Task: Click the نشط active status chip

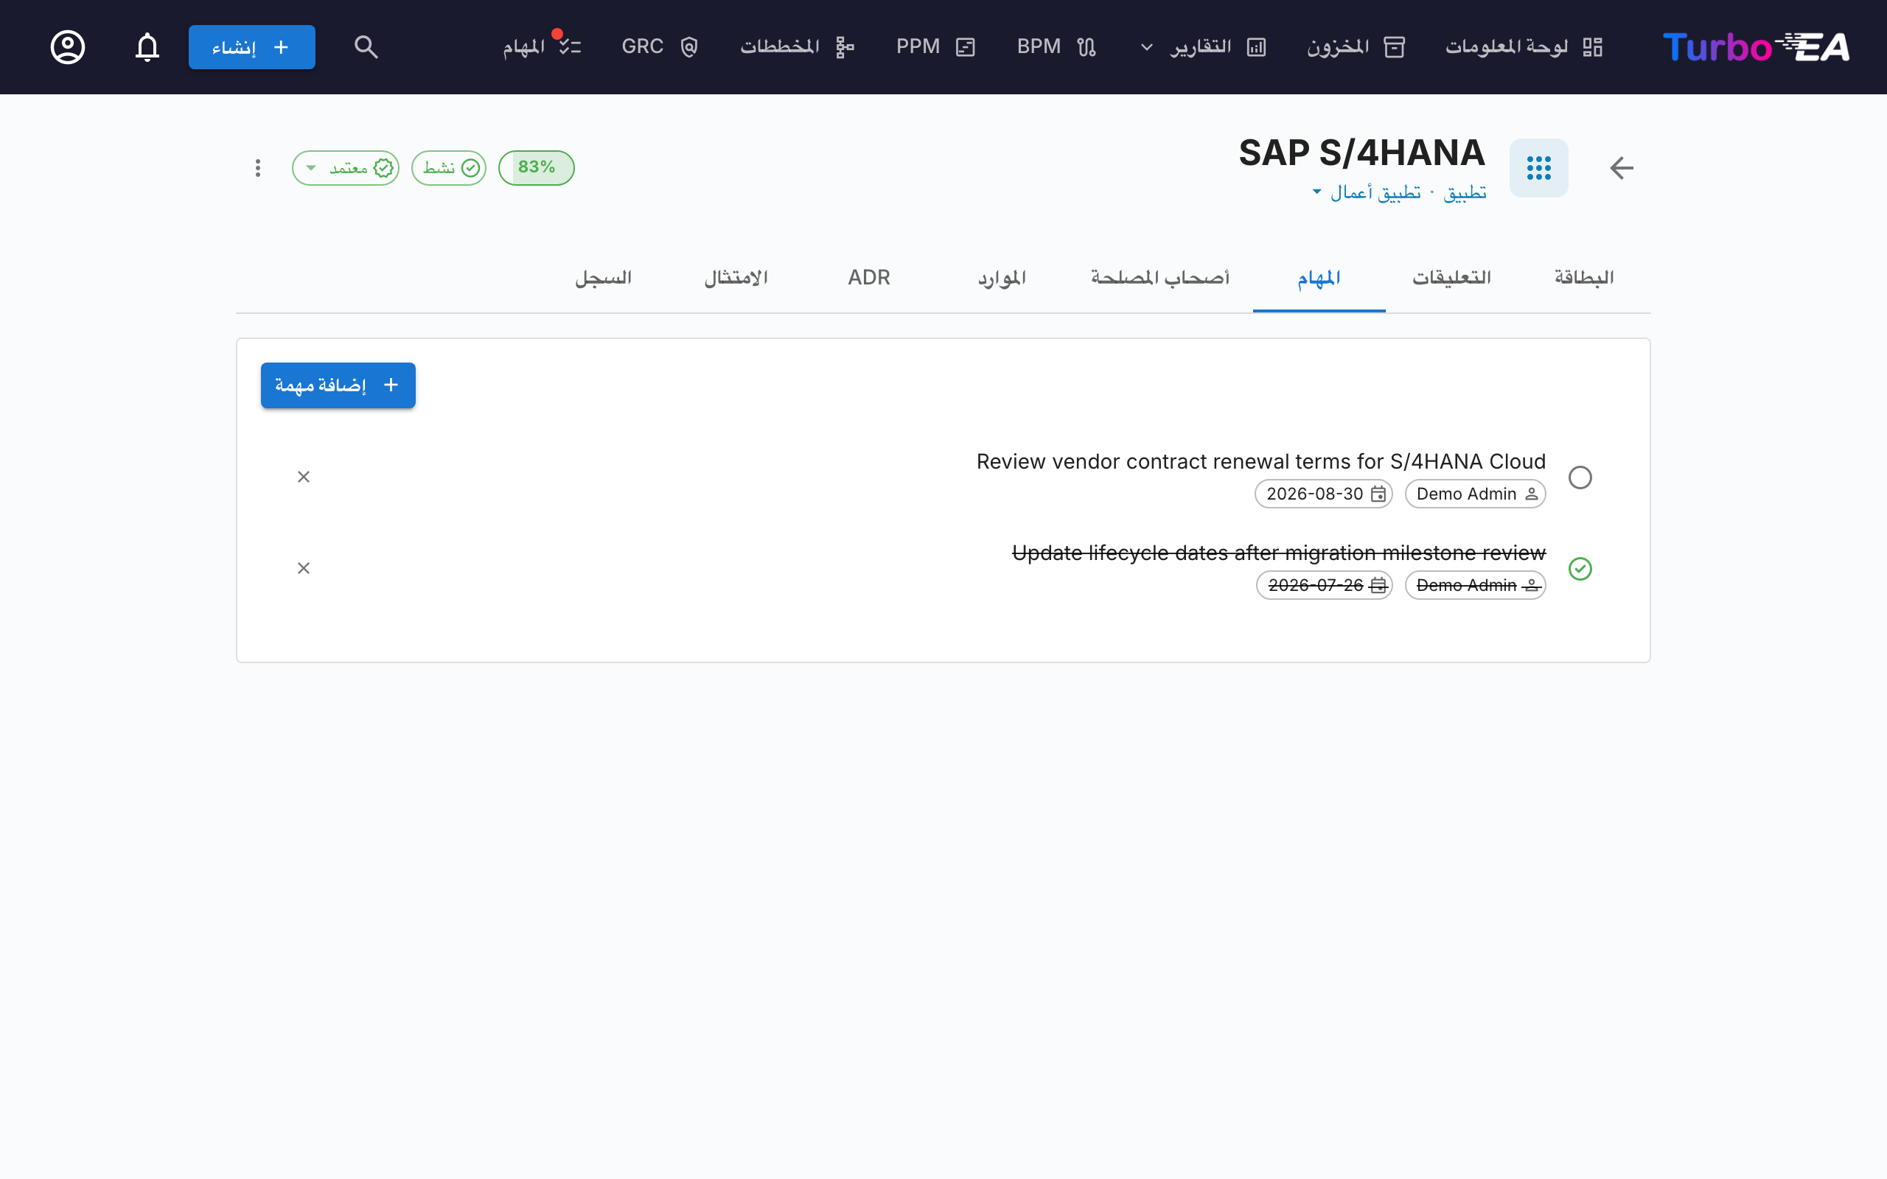Action: click(x=449, y=168)
